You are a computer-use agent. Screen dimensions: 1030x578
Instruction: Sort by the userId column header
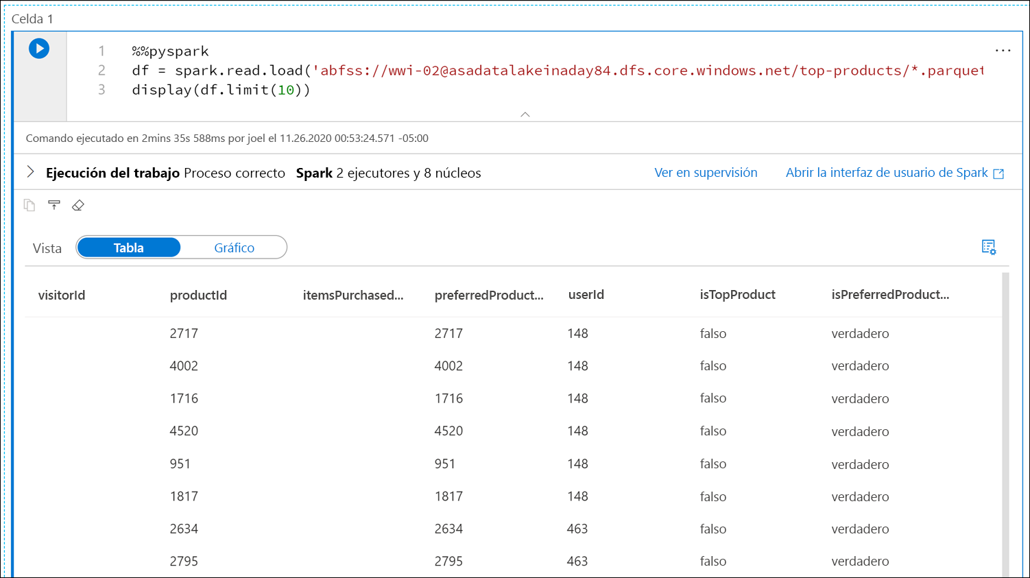click(x=586, y=295)
